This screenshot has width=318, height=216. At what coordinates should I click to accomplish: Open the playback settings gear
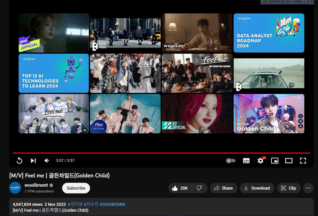point(260,161)
